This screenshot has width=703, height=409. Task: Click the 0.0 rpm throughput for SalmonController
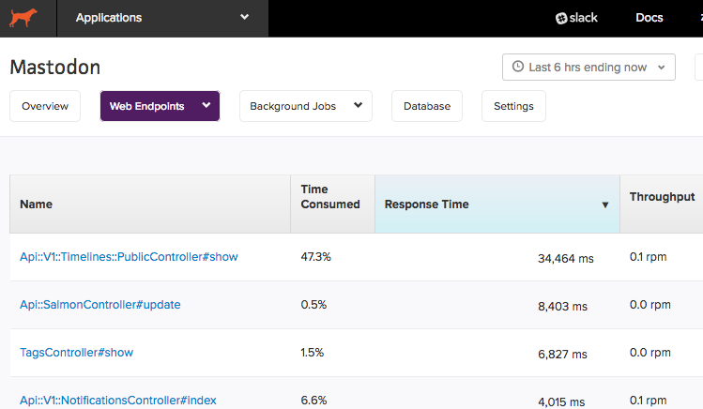tap(650, 305)
